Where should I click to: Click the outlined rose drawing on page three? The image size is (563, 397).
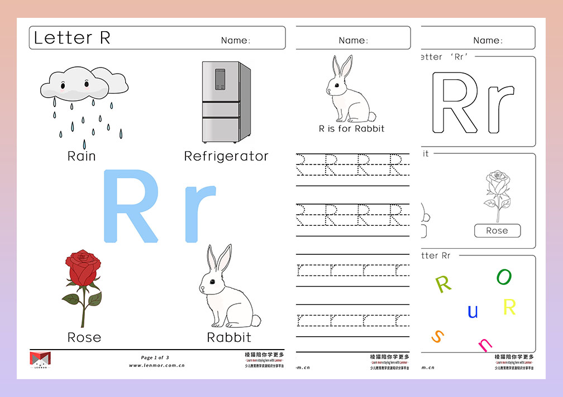click(497, 196)
